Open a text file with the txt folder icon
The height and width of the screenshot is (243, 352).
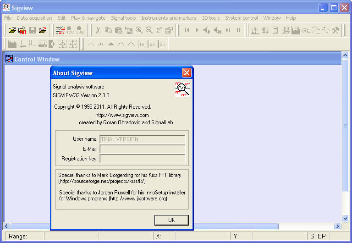(22, 30)
